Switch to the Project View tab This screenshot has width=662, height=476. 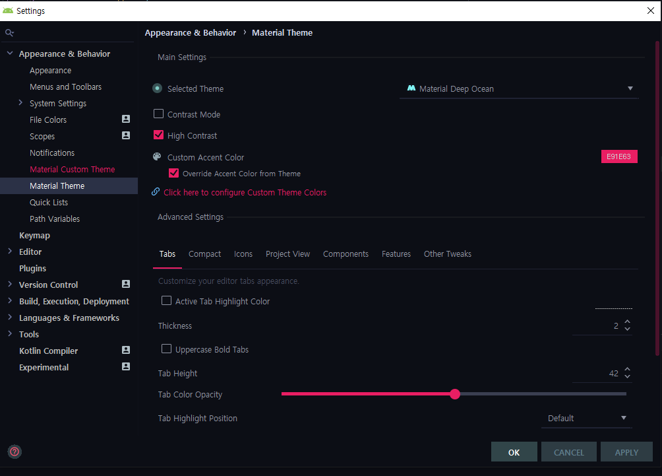point(288,254)
